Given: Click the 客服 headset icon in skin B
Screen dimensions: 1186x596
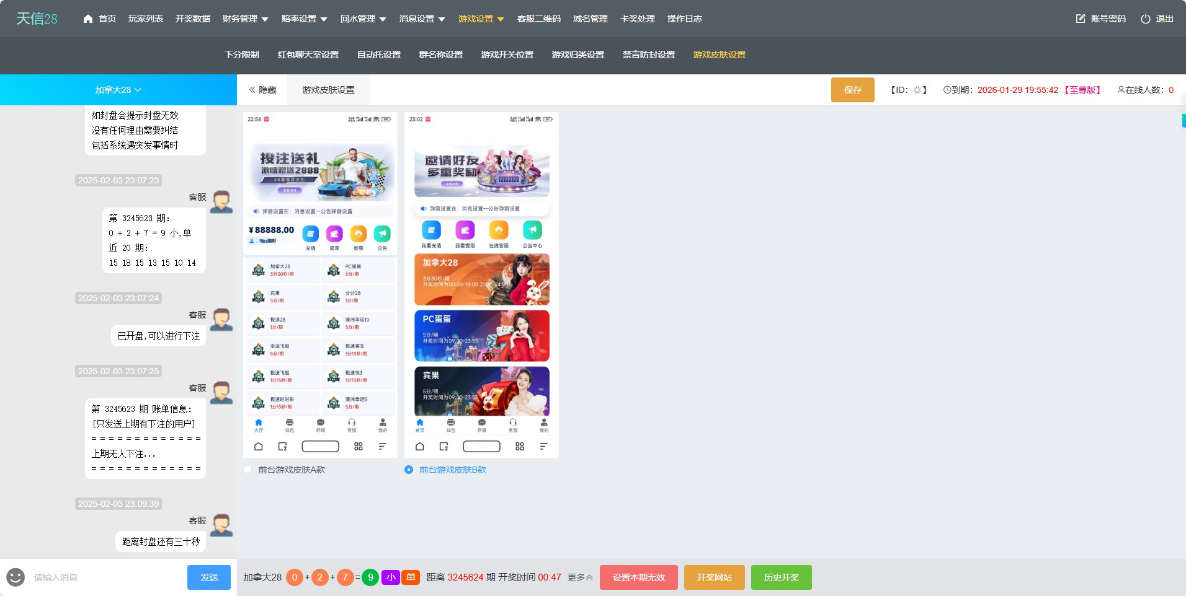Looking at the screenshot, I should [x=513, y=423].
